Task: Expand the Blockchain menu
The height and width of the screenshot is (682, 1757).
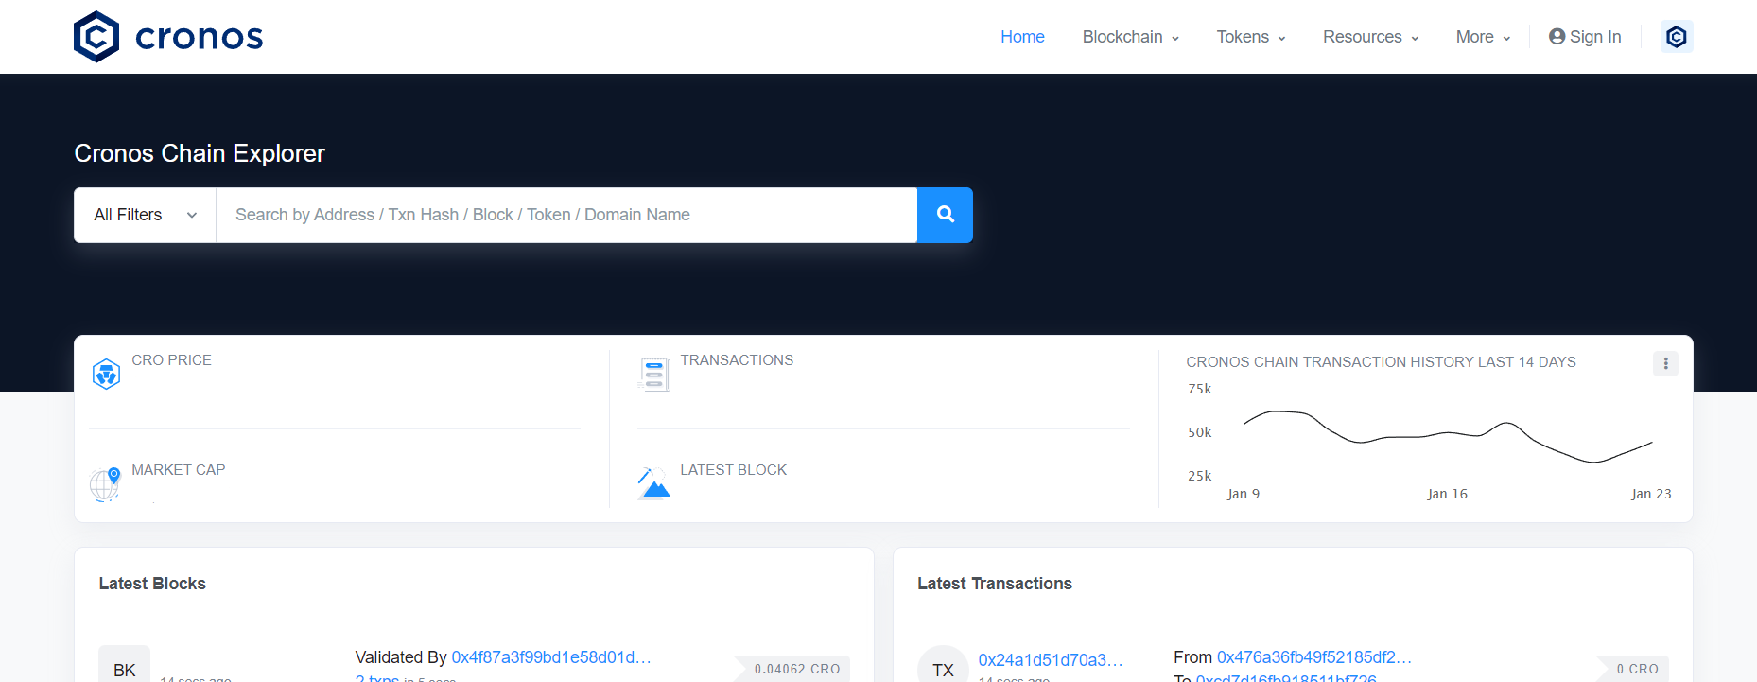Action: [1131, 37]
